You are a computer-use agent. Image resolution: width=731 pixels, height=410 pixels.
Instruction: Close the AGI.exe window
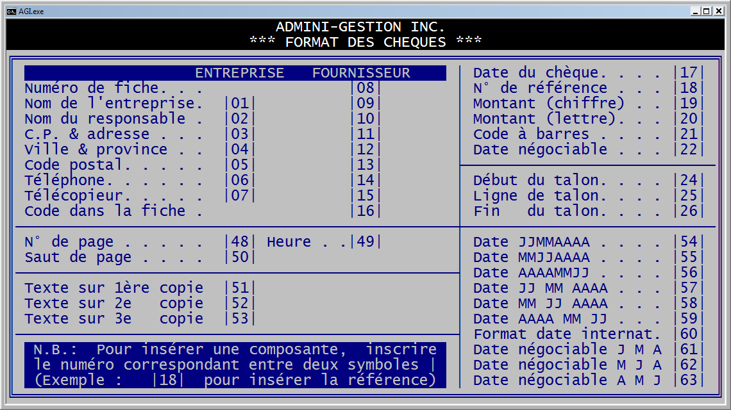(x=718, y=11)
